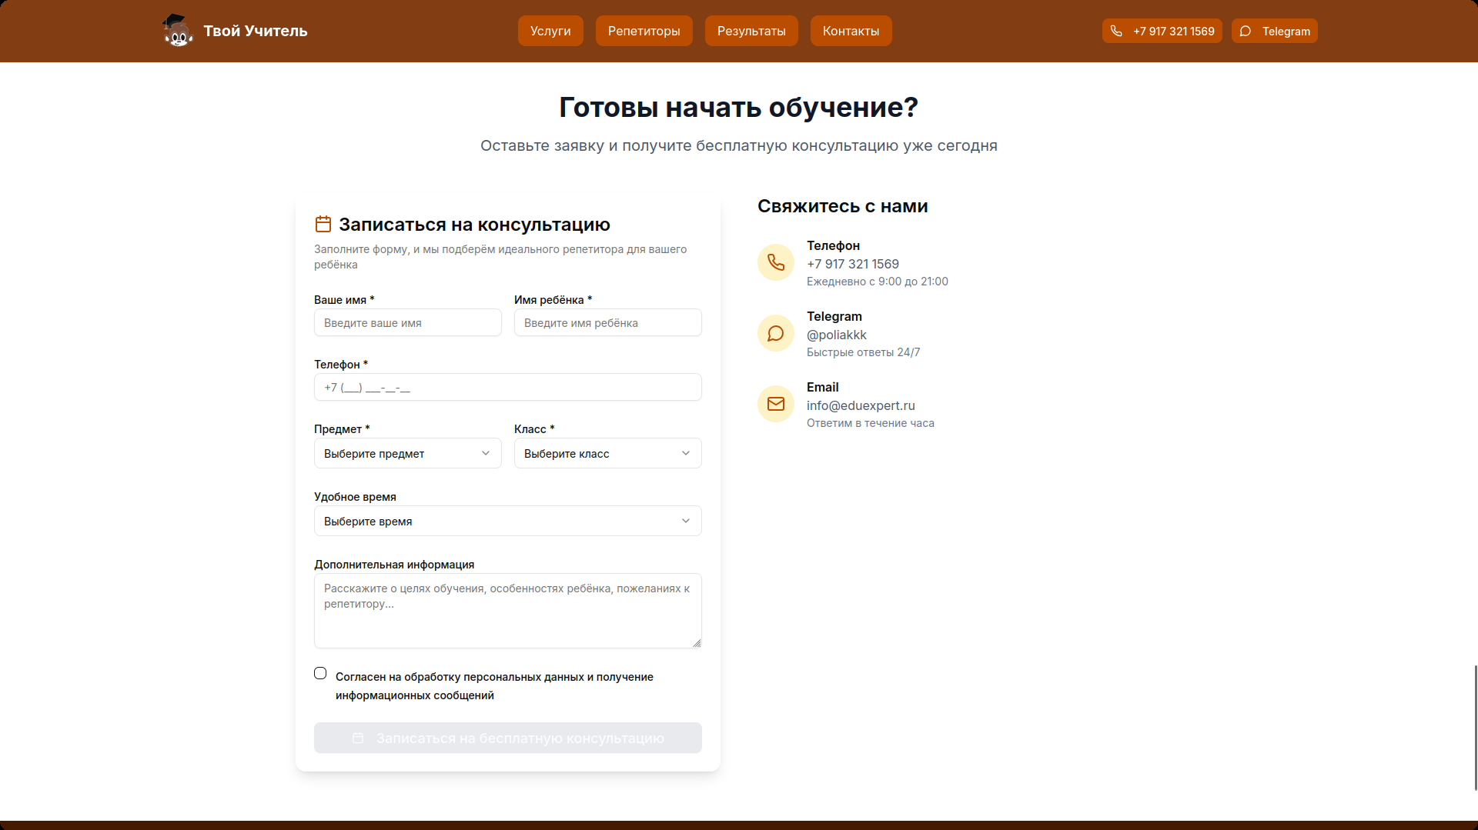This screenshot has width=1478, height=830.
Task: Click the graduation cap logo icon
Action: (177, 31)
